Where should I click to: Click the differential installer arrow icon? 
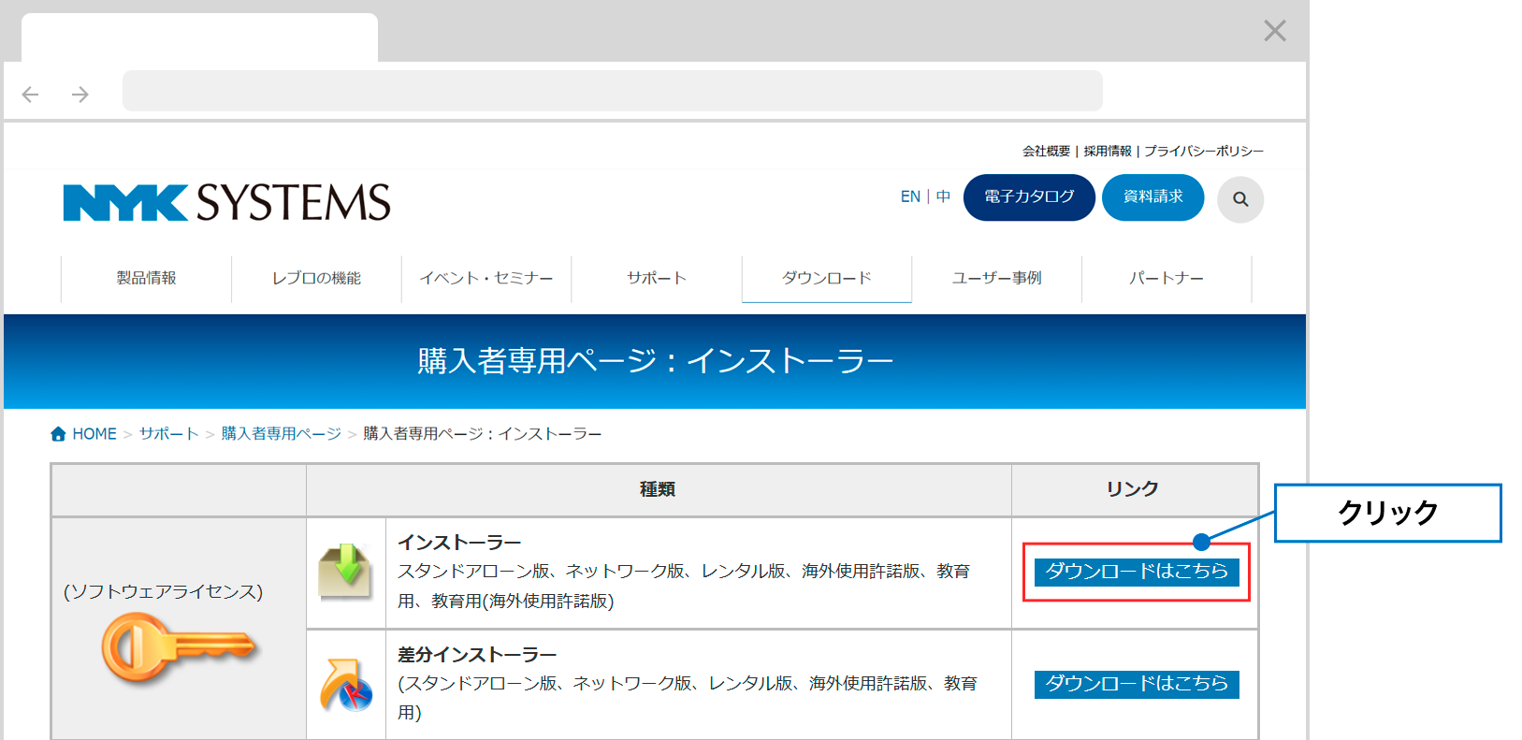click(346, 685)
